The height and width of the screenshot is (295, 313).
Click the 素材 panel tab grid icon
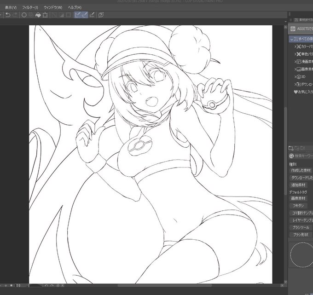pos(296,20)
